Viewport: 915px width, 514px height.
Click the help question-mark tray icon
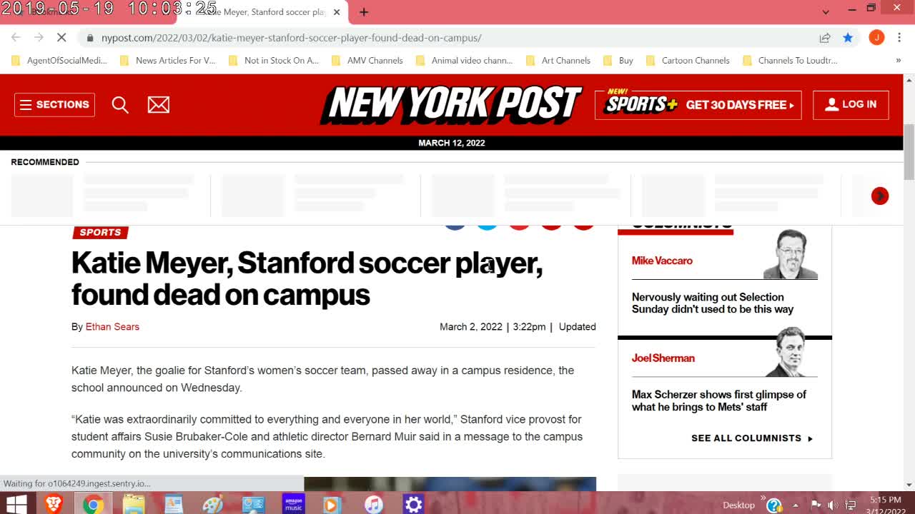click(773, 505)
